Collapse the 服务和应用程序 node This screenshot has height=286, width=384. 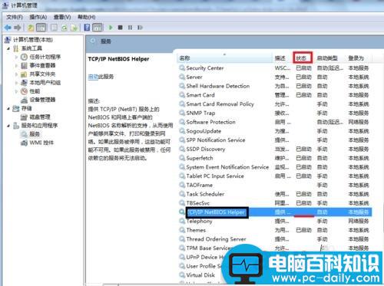tap(8, 126)
